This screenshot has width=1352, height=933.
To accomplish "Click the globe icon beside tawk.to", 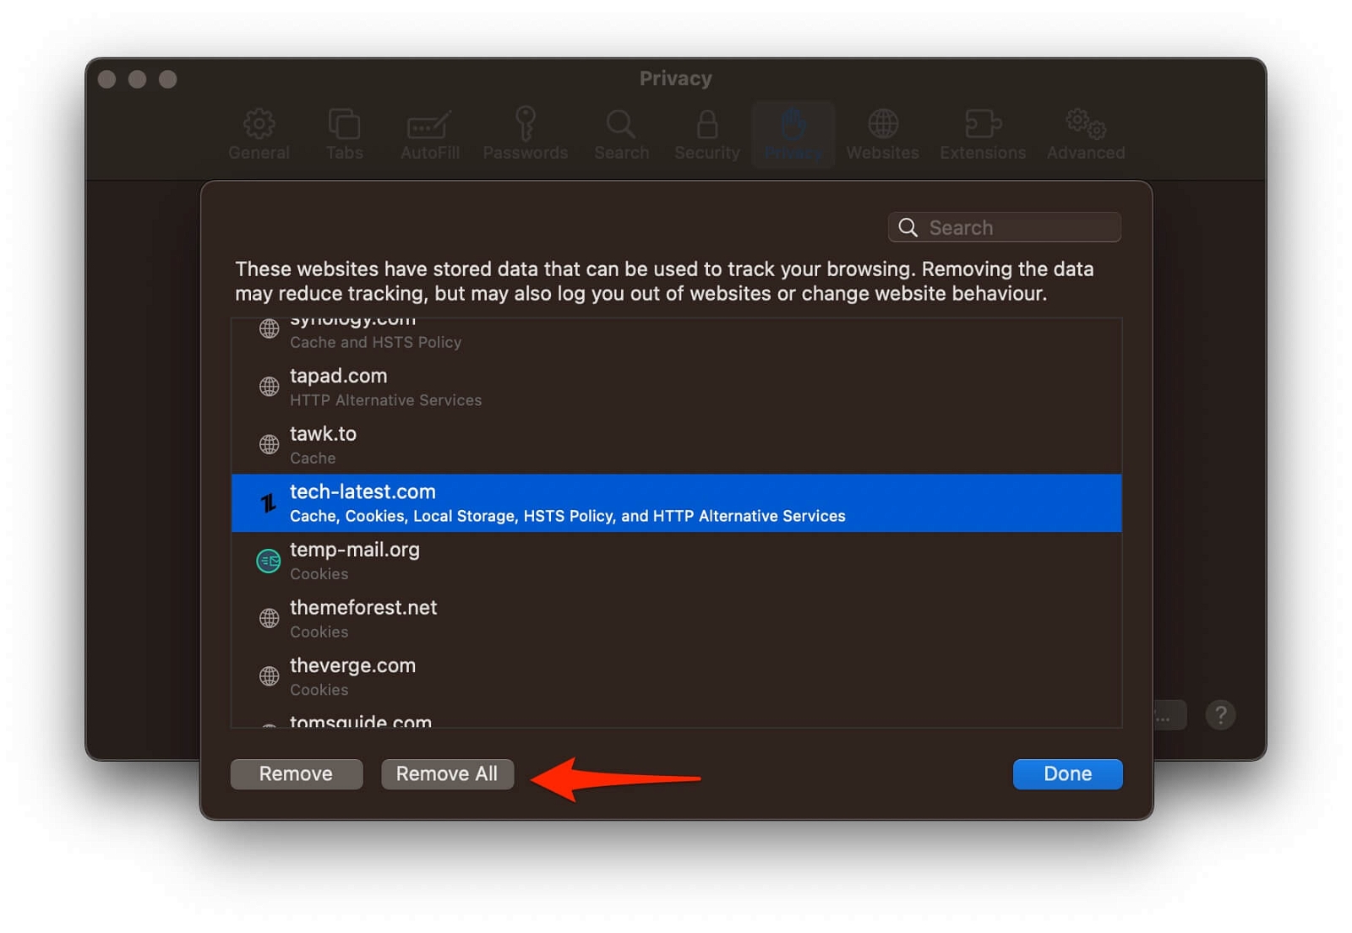I will coord(269,444).
